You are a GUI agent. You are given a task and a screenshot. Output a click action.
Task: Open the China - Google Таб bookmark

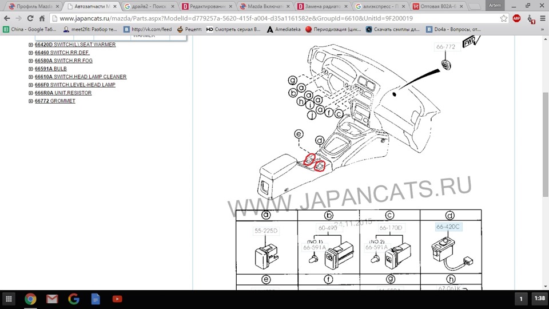pos(30,29)
